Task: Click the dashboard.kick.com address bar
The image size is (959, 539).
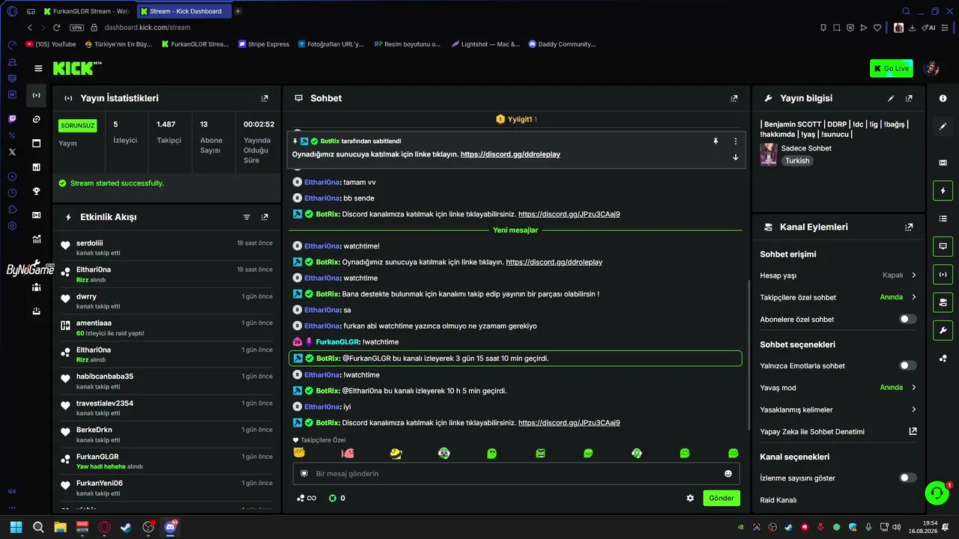Action: tap(148, 28)
